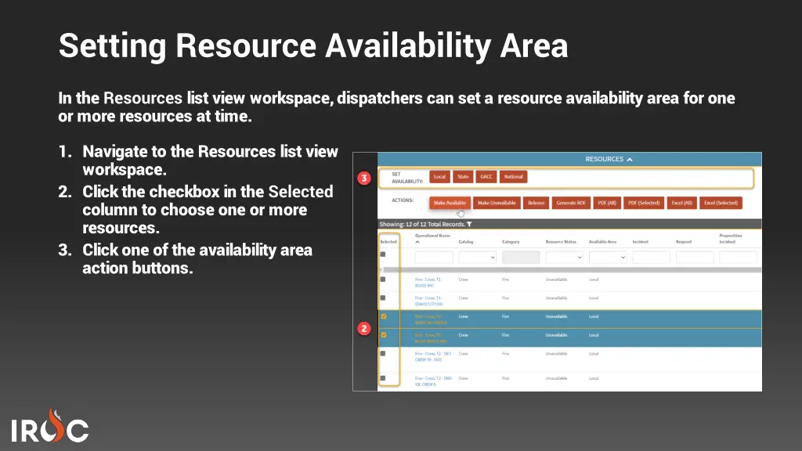The width and height of the screenshot is (802, 451).
Task: Click the Available Area column header
Action: point(602,242)
